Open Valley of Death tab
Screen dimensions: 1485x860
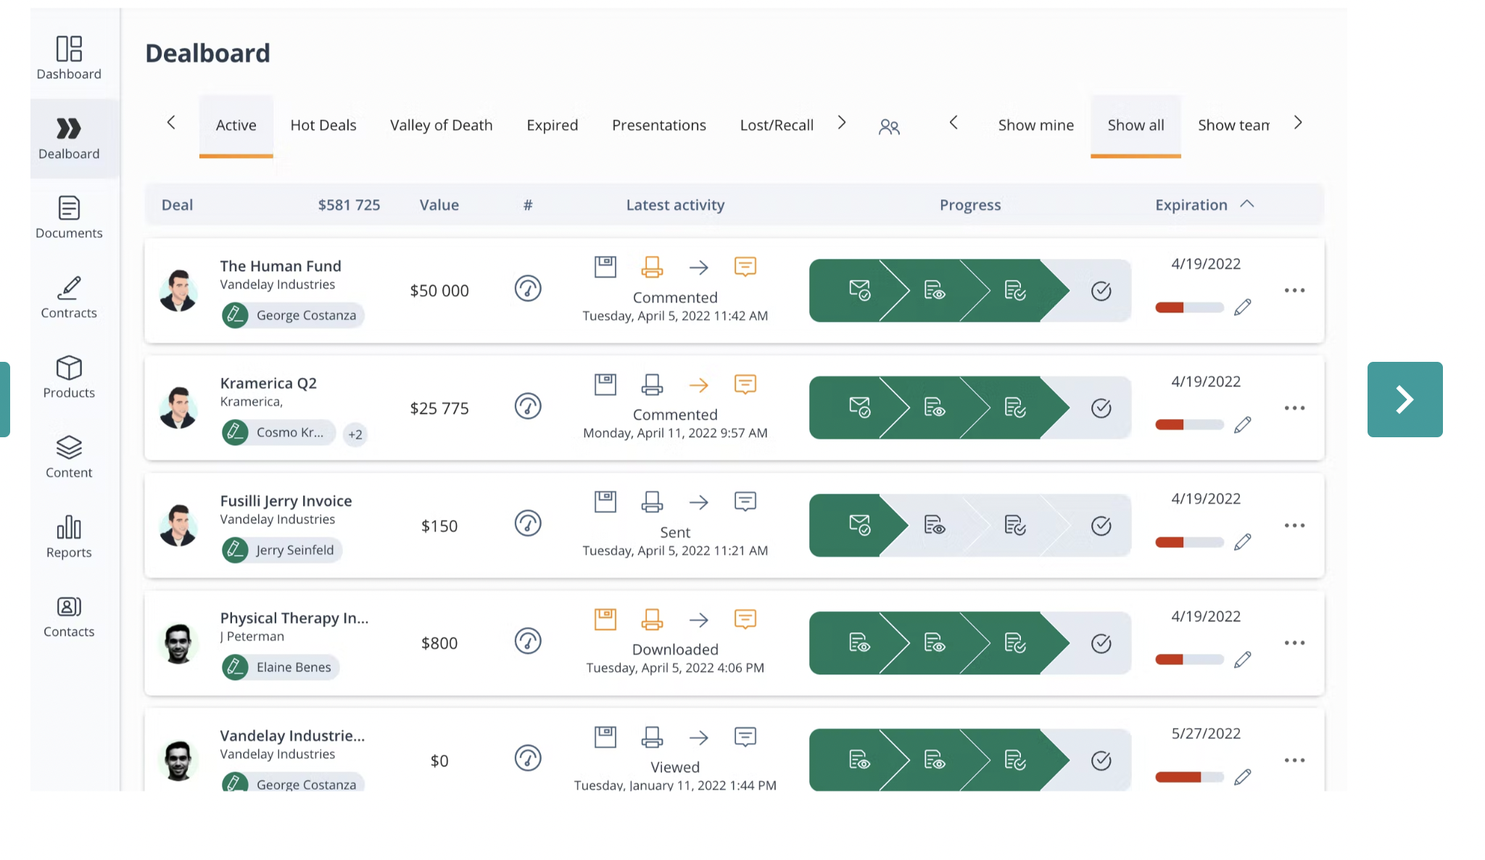(x=441, y=125)
